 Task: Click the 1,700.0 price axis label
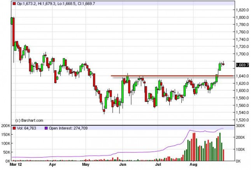[x=242, y=54]
